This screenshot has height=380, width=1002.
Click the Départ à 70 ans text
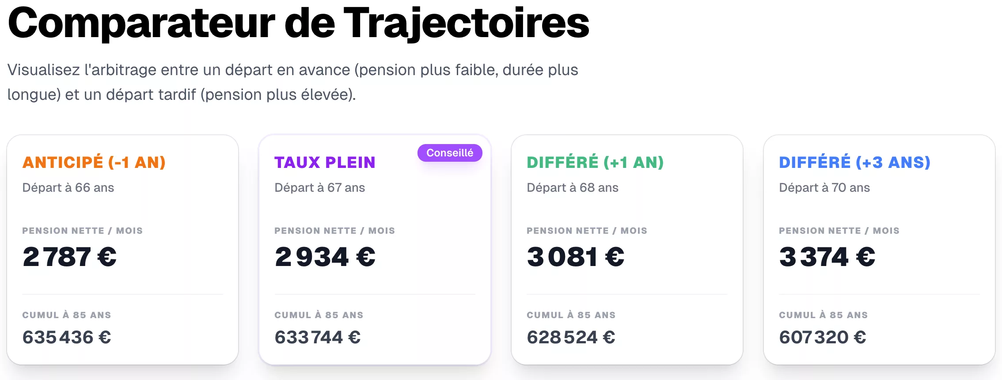pos(824,188)
